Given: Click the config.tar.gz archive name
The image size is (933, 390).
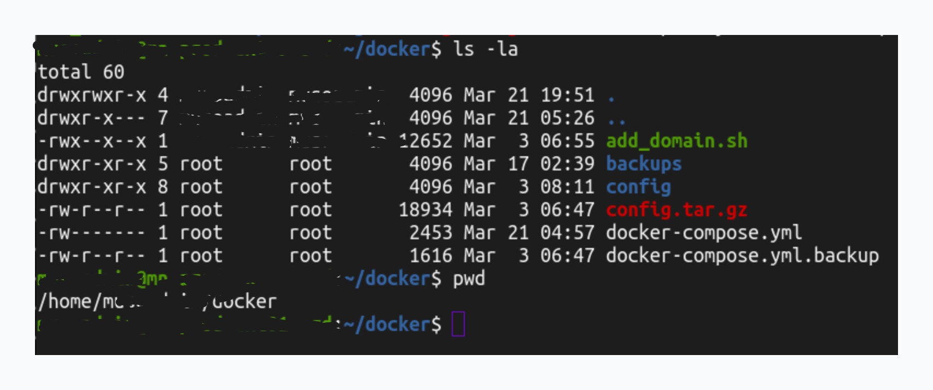Looking at the screenshot, I should [x=677, y=210].
